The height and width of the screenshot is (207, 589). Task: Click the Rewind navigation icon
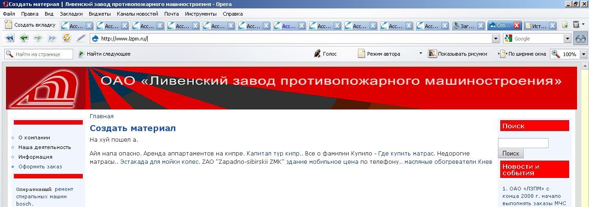(x=9, y=38)
